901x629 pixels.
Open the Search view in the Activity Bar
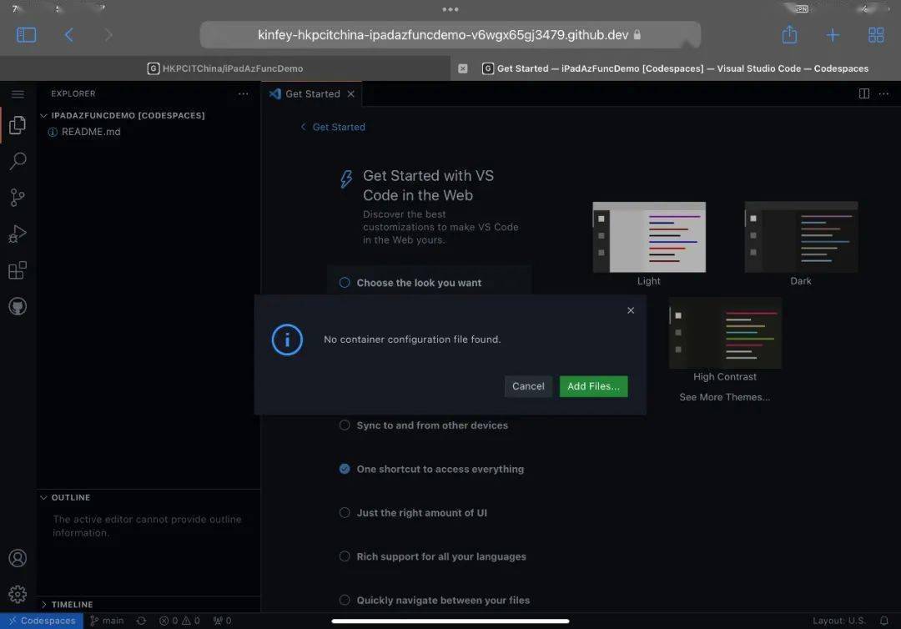tap(18, 161)
